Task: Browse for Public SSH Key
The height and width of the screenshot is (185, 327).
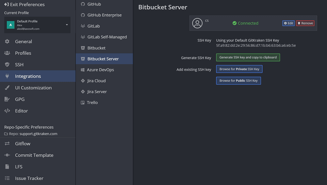Action: coord(239,81)
